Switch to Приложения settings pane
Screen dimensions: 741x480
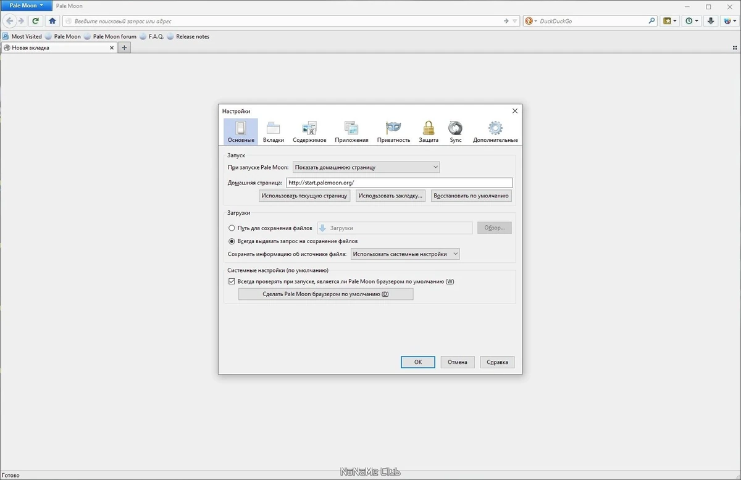351,131
